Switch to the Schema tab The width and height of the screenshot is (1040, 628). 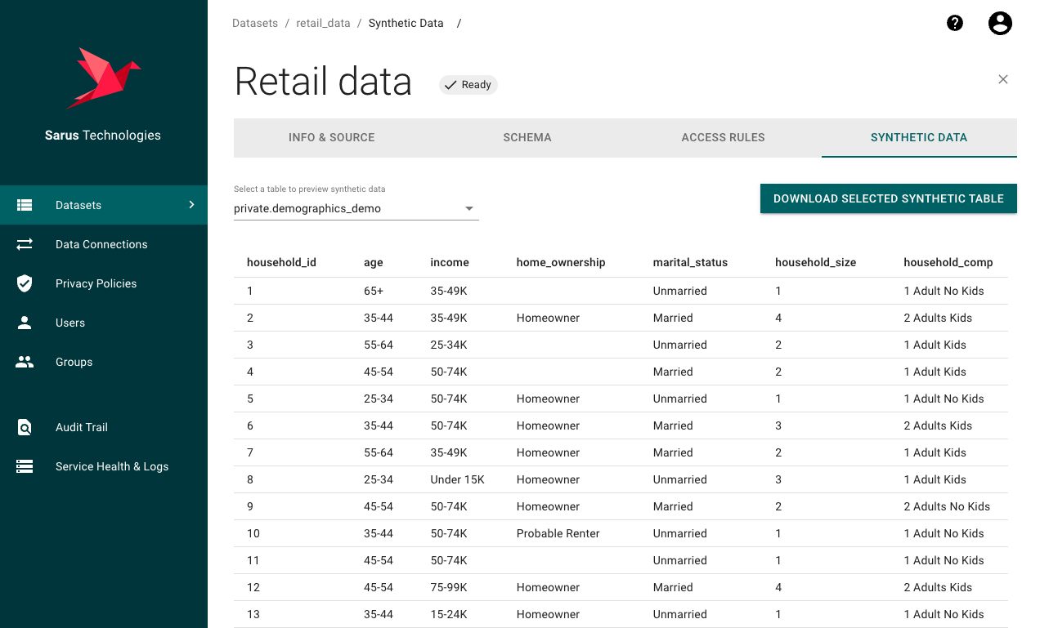pos(527,137)
